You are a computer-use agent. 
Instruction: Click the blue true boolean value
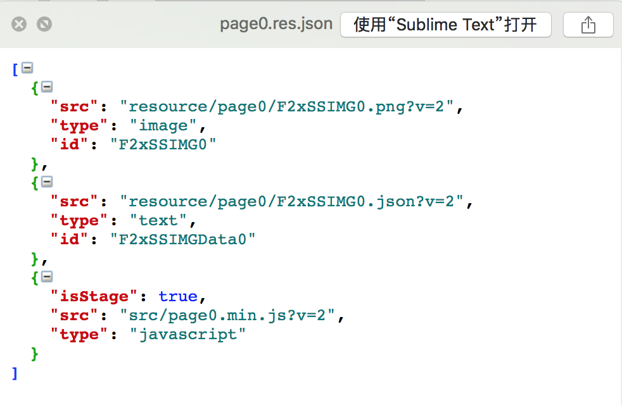pos(177,296)
